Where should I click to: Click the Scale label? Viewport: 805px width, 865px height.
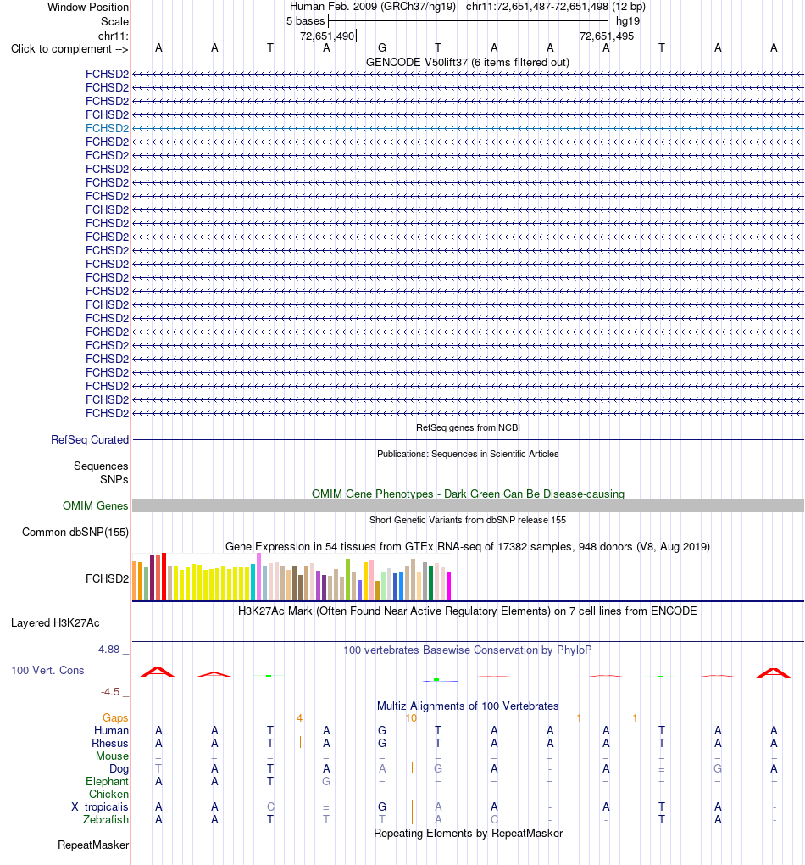(x=114, y=21)
